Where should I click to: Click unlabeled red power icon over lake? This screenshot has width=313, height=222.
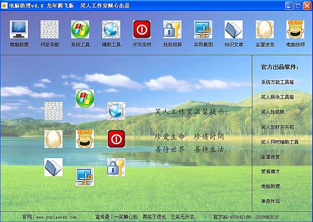click(x=116, y=139)
